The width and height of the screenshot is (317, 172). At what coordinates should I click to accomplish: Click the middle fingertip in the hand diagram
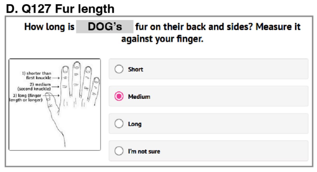tap(76, 66)
